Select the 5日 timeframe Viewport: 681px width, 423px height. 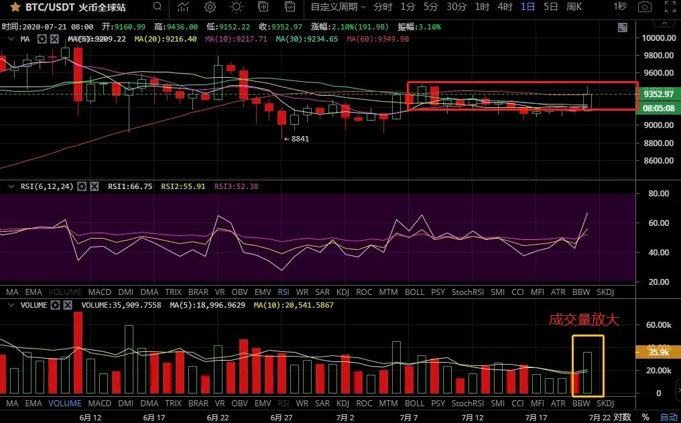[x=551, y=7]
